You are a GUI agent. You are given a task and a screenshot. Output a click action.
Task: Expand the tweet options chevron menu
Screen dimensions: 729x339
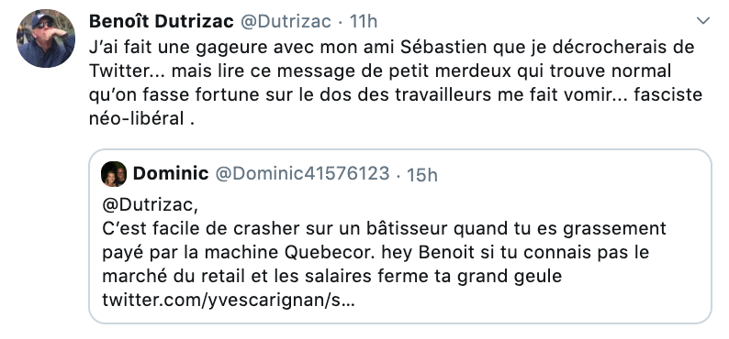pos(703,20)
